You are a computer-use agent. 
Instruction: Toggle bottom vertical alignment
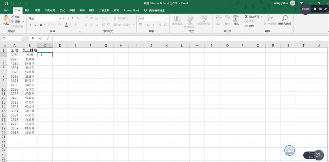tap(97, 18)
